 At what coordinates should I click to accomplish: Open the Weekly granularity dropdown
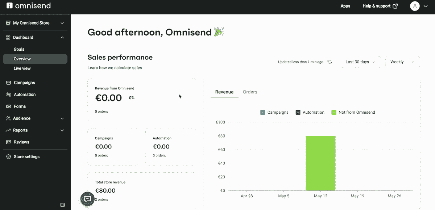point(402,62)
